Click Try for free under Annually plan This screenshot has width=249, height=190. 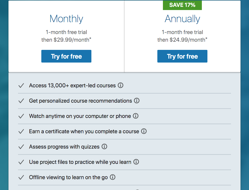(x=182, y=56)
